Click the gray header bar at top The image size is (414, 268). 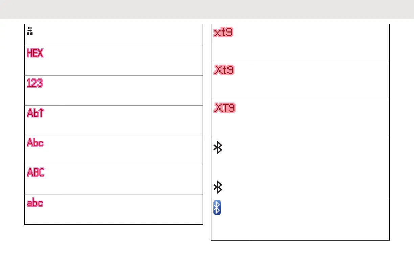point(207,9)
